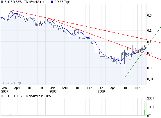This screenshot has width=161, height=118.
Task: Click the July 2009 price spike low point
Action: point(125,77)
